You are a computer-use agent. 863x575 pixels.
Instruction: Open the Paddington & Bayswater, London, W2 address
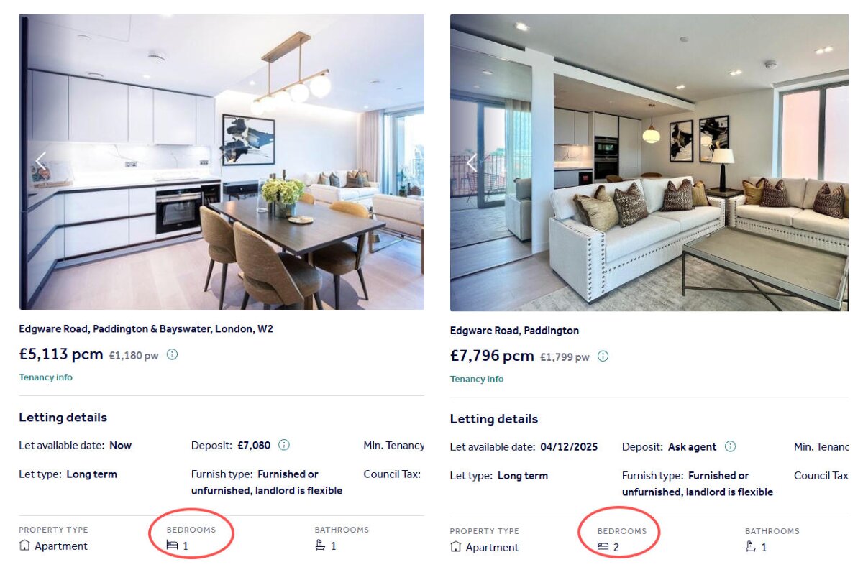[146, 329]
